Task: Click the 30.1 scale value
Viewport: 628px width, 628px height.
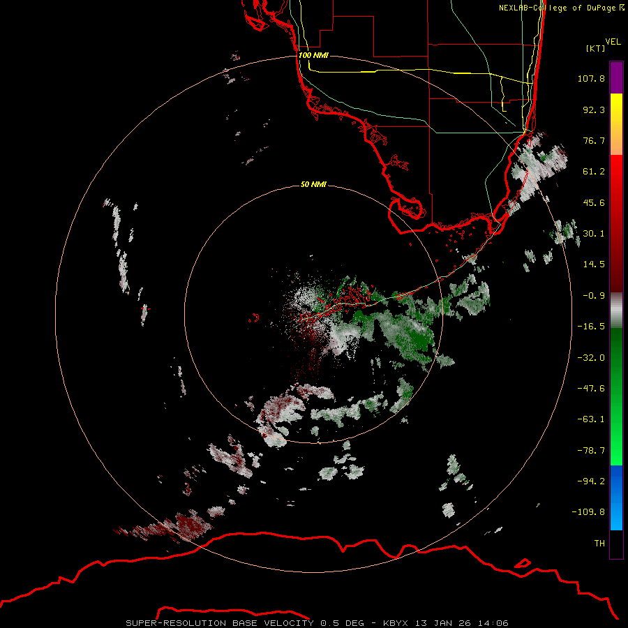Action: click(594, 233)
